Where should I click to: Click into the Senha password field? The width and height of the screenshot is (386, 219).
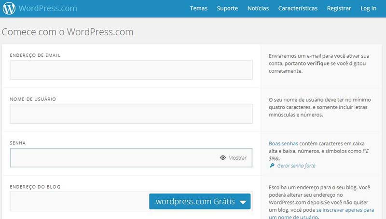click(131, 157)
